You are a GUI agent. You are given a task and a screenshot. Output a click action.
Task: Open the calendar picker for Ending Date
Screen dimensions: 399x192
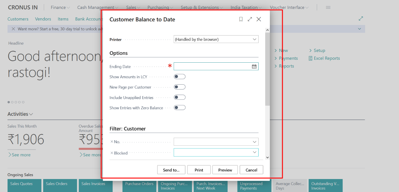point(254,66)
